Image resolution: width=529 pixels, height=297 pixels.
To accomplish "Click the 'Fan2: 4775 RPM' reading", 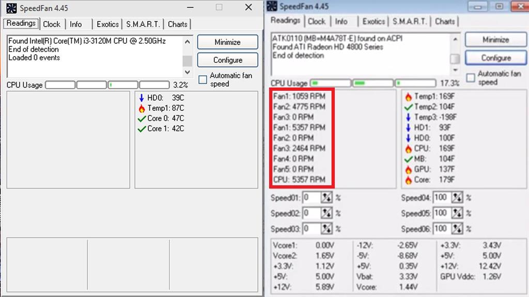I will click(299, 107).
